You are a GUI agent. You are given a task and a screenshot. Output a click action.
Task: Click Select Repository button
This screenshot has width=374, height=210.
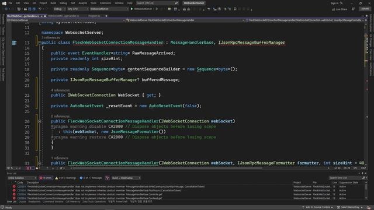[349, 208]
